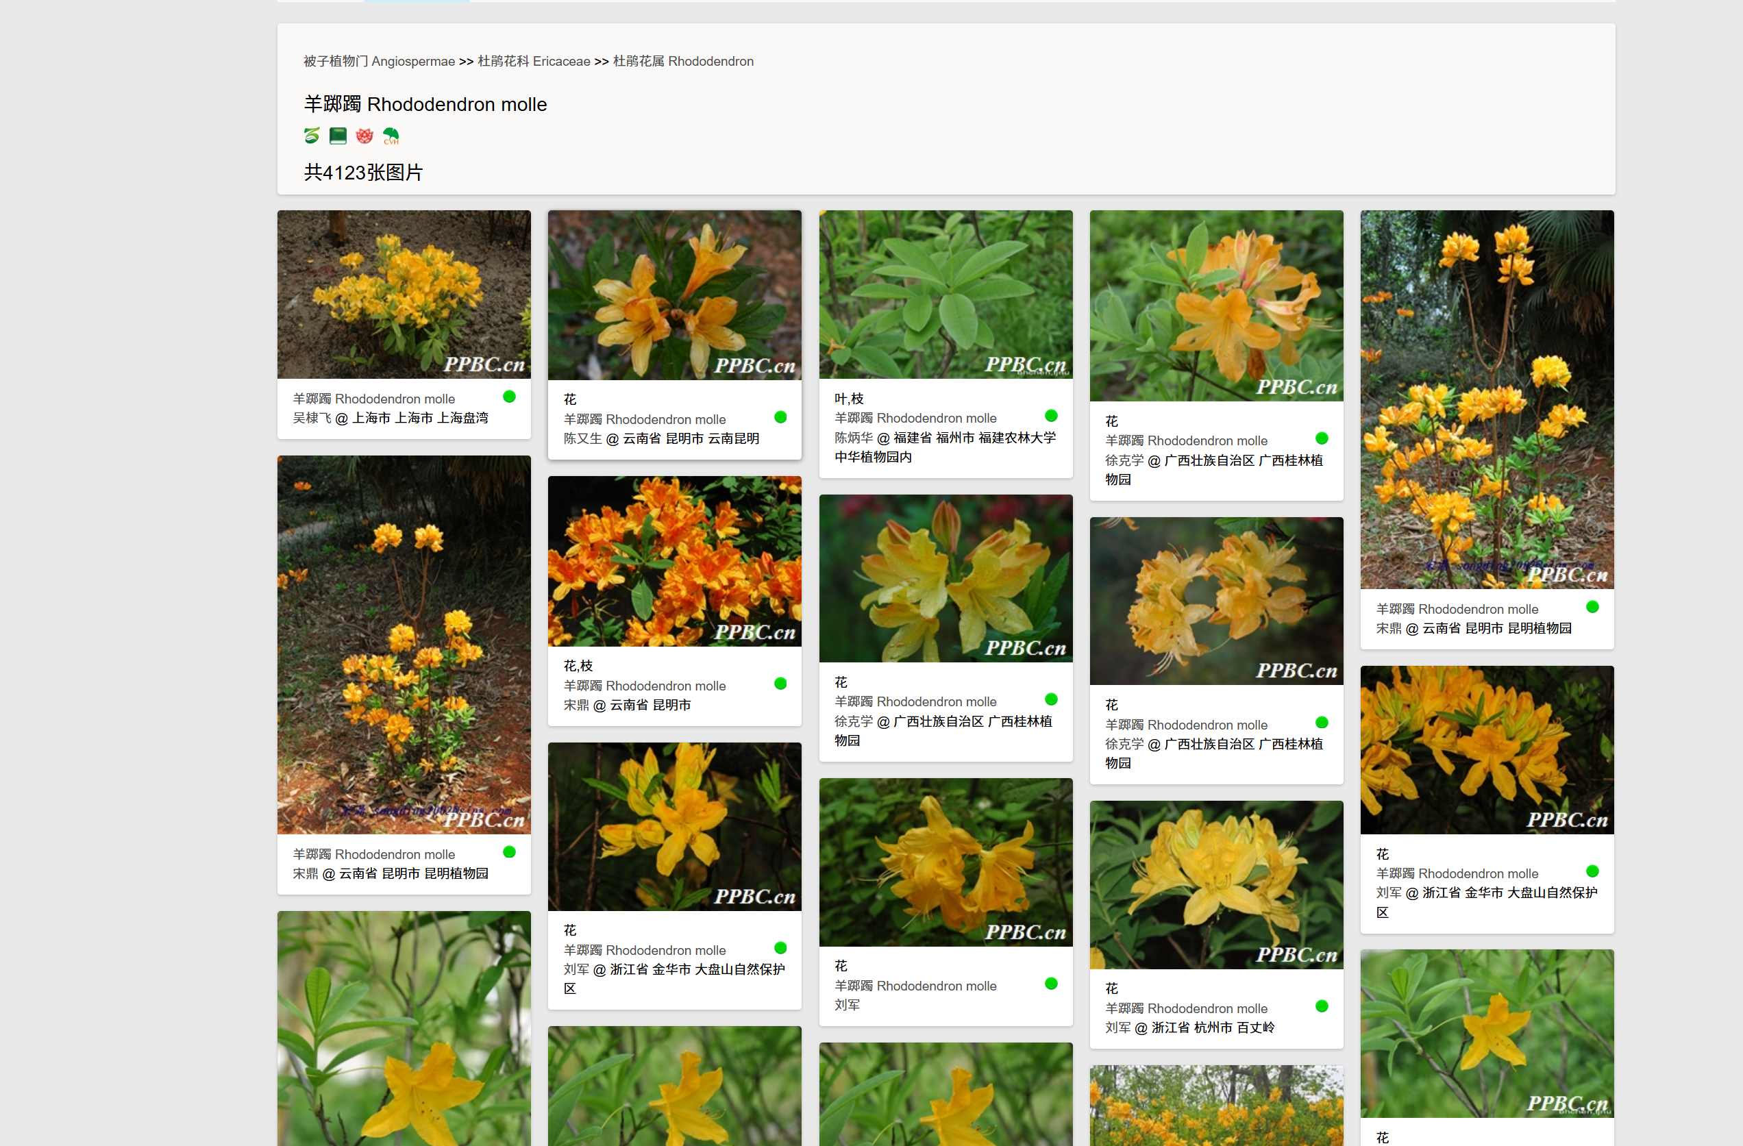Click species name on 吴棣飞 card
The image size is (1743, 1146).
pos(373,399)
